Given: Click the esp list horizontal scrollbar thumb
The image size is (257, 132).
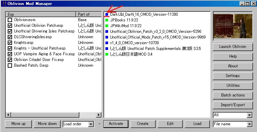Looking at the screenshot, I should (45, 115).
